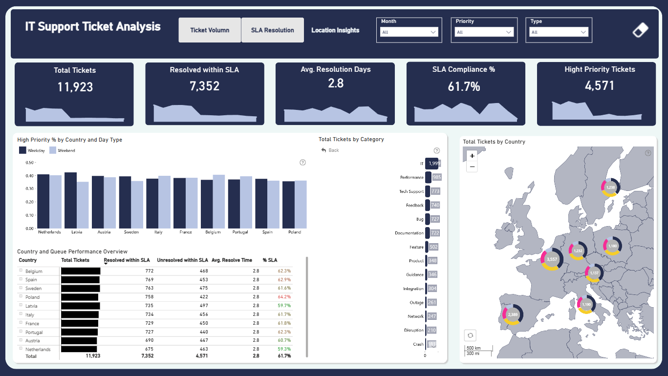This screenshot has width=668, height=376.
Task: Open the Month filter dropdown
Action: point(409,32)
